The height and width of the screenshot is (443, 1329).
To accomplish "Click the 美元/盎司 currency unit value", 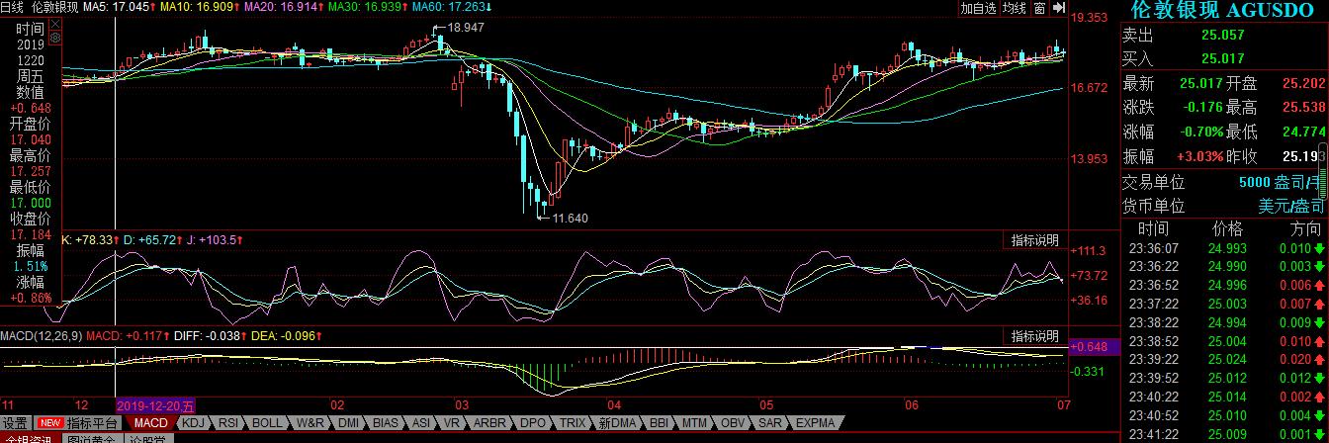I will (x=1290, y=207).
